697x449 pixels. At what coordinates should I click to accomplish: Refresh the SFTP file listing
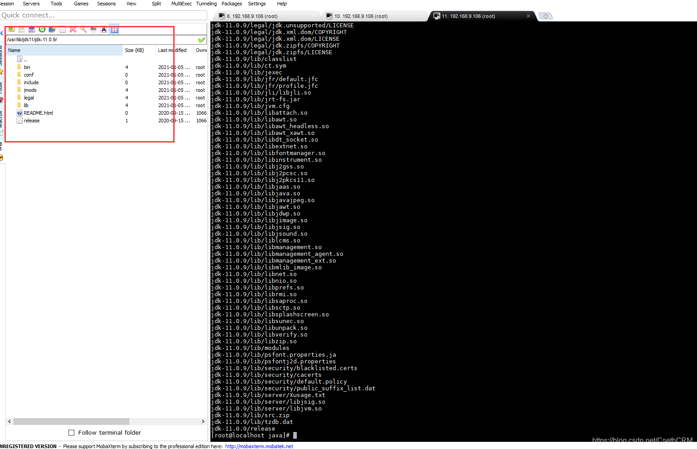click(x=42, y=30)
